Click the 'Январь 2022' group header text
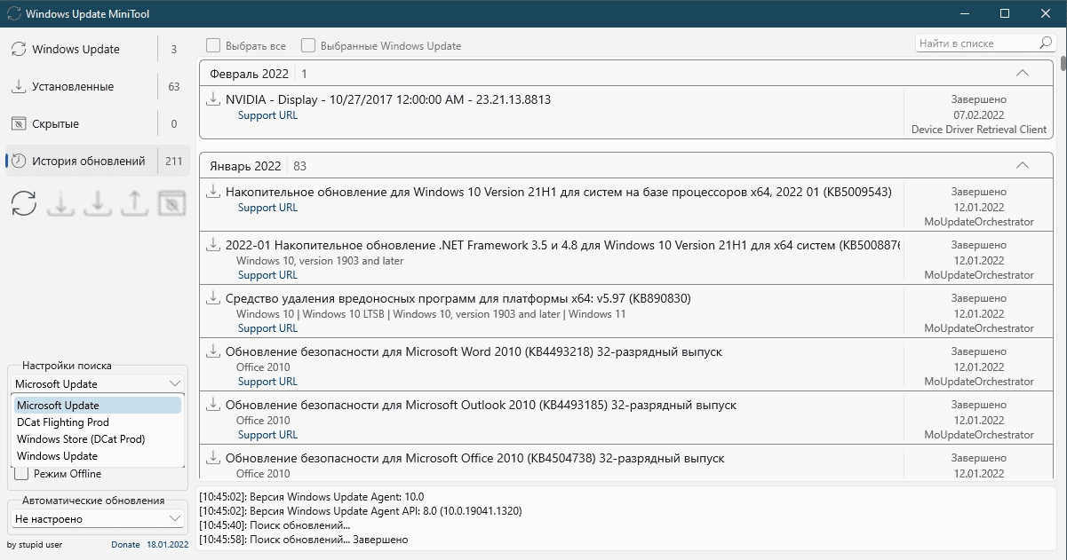Viewport: 1067px width, 560px height. (245, 166)
